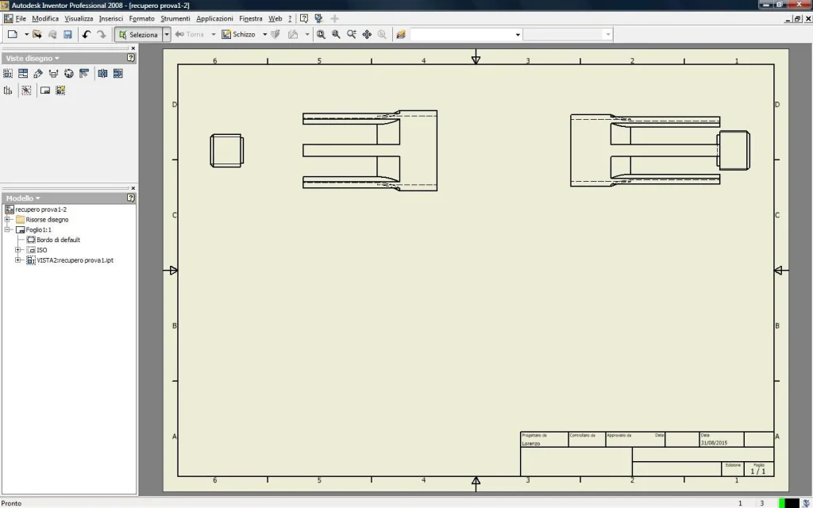Viewport: 813px width, 508px height.
Task: Pick the Section View tool icon
Action: pos(53,74)
